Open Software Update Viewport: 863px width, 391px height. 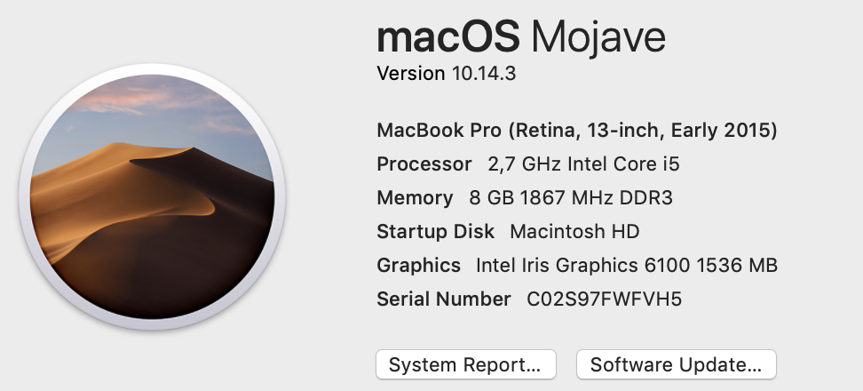point(676,364)
